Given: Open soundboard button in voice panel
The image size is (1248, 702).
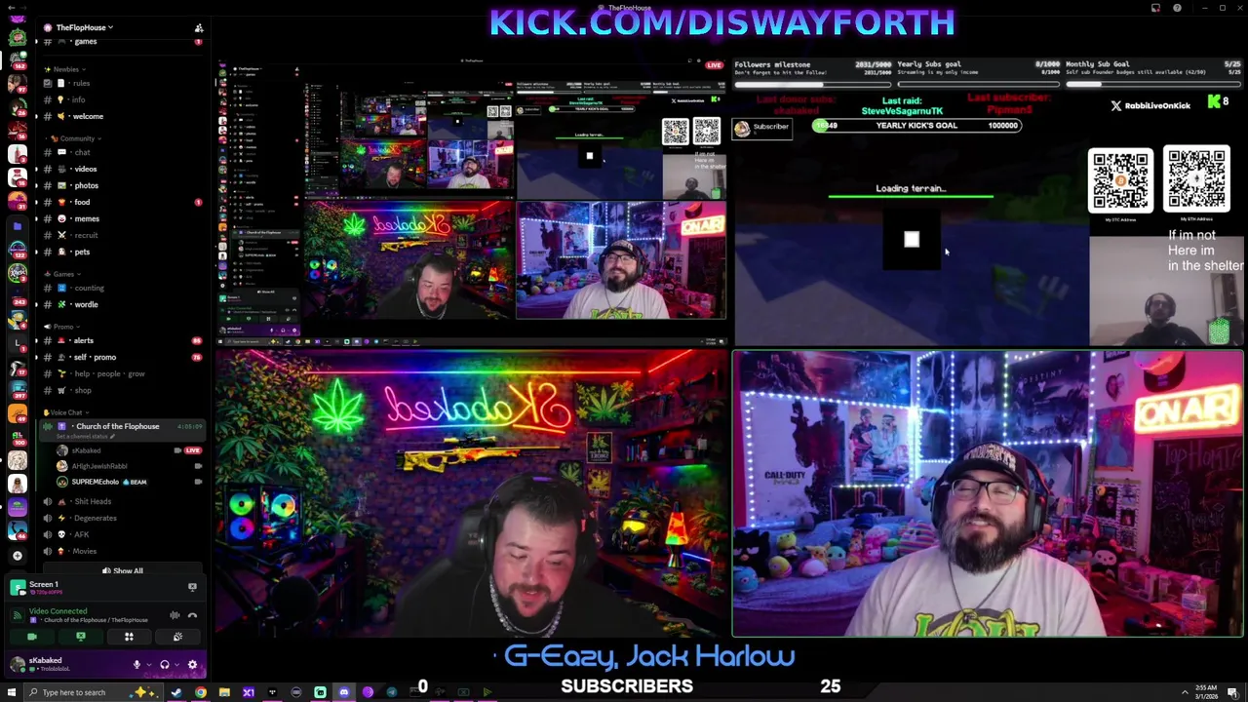Looking at the screenshot, I should [x=177, y=637].
